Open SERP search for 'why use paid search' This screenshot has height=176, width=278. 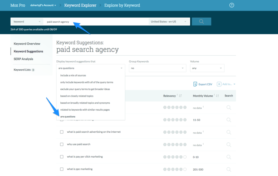point(228,145)
